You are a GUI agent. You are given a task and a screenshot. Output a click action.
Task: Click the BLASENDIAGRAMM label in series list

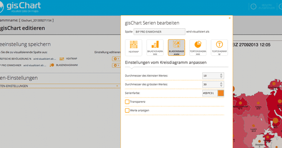click(67, 65)
